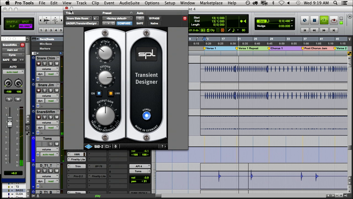The height and width of the screenshot is (199, 353).
Task: Click the Rewind transport button
Action: (x=314, y=30)
